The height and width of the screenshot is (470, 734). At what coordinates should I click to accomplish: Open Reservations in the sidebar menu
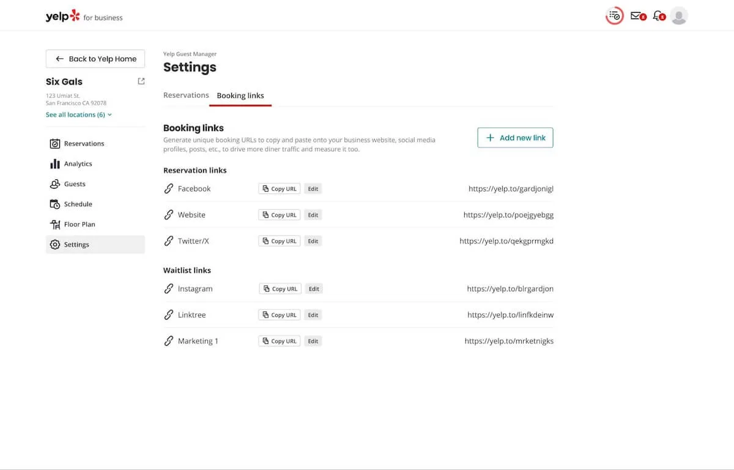pyautogui.click(x=95, y=144)
